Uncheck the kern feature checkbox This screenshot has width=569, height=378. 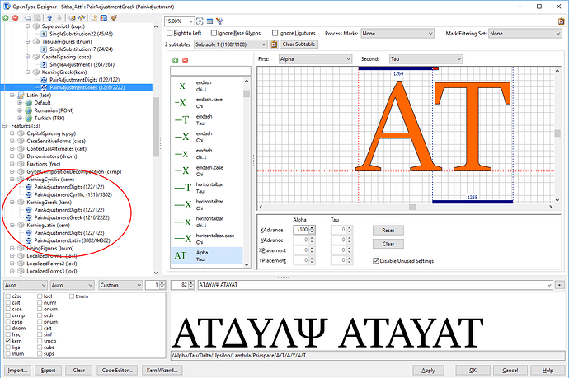pyautogui.click(x=8, y=339)
